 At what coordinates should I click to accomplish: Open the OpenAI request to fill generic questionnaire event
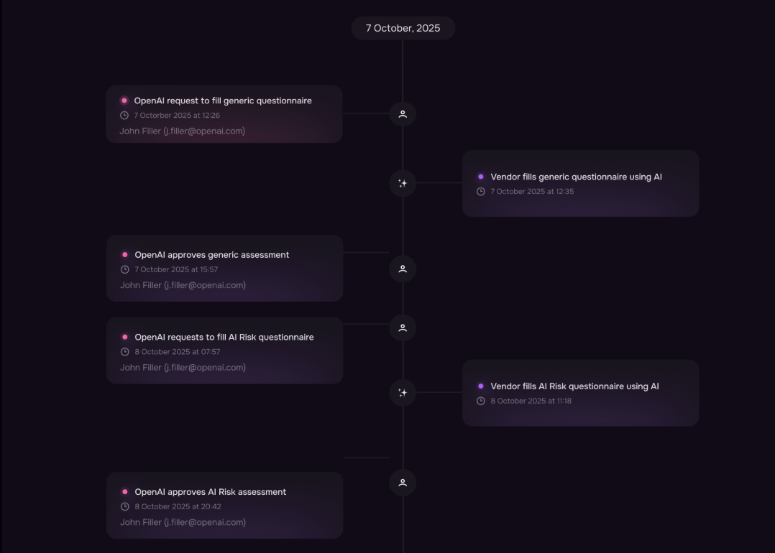click(x=225, y=113)
